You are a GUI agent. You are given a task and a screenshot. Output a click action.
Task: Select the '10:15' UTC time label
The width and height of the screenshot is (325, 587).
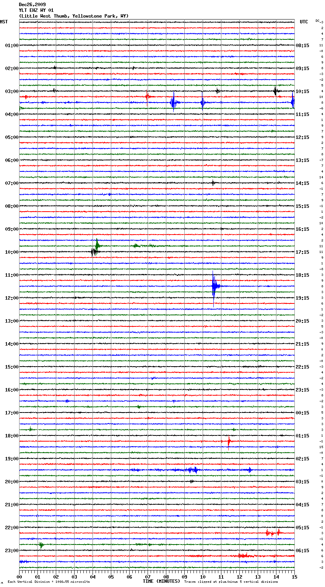tap(302, 91)
